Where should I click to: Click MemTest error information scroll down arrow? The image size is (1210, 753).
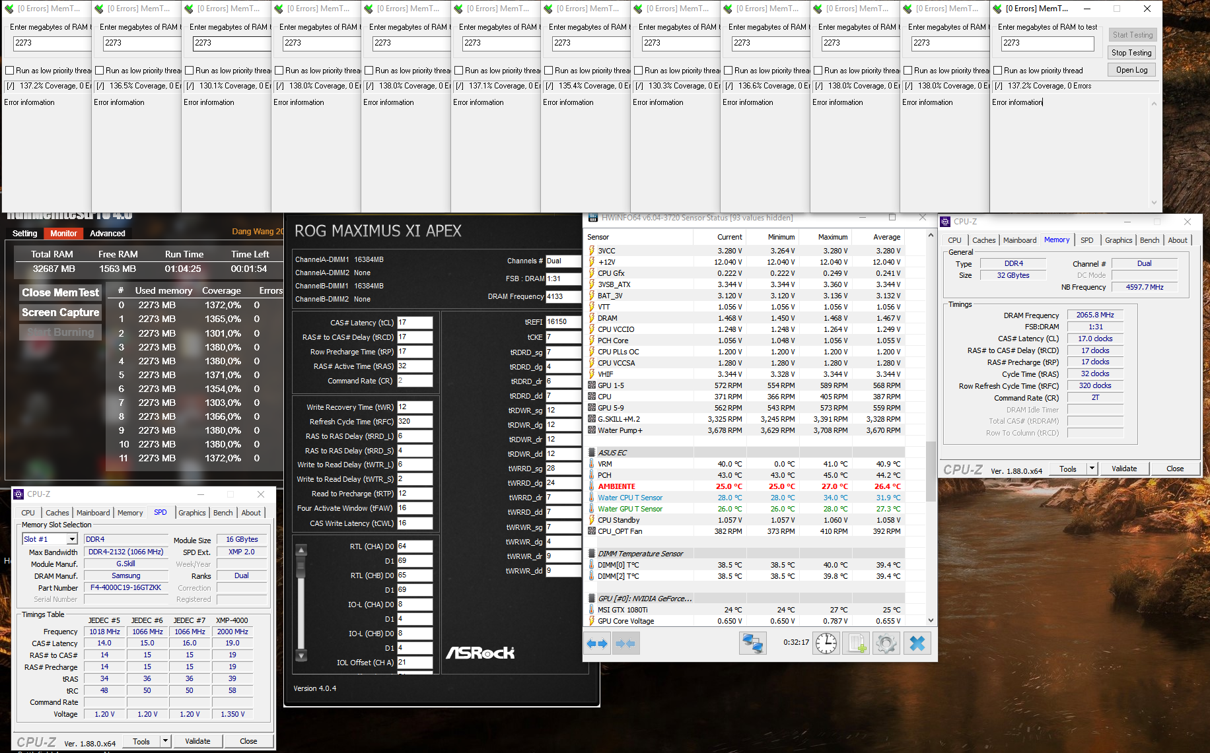(x=1154, y=203)
